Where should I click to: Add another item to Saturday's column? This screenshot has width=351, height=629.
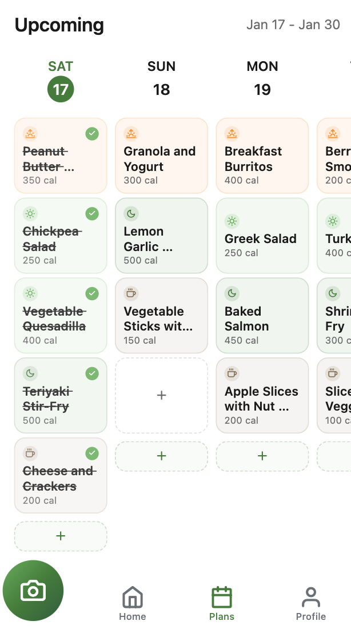[60, 536]
